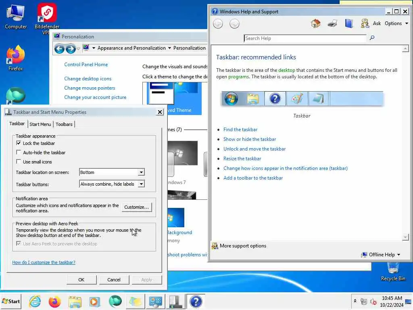
Task: Click in the Search Help field
Action: pyautogui.click(x=305, y=38)
